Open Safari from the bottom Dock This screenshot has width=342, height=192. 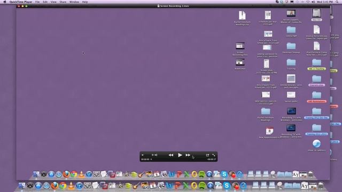[x=46, y=186]
